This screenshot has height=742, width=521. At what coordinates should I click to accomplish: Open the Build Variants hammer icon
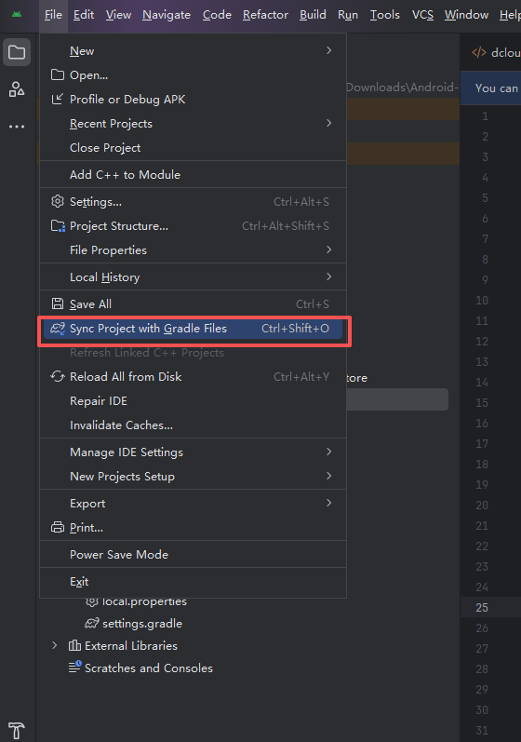pos(17,730)
